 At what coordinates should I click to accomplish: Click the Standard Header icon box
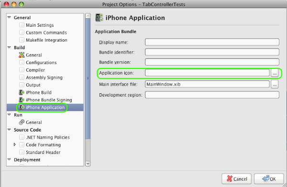pos(22,152)
